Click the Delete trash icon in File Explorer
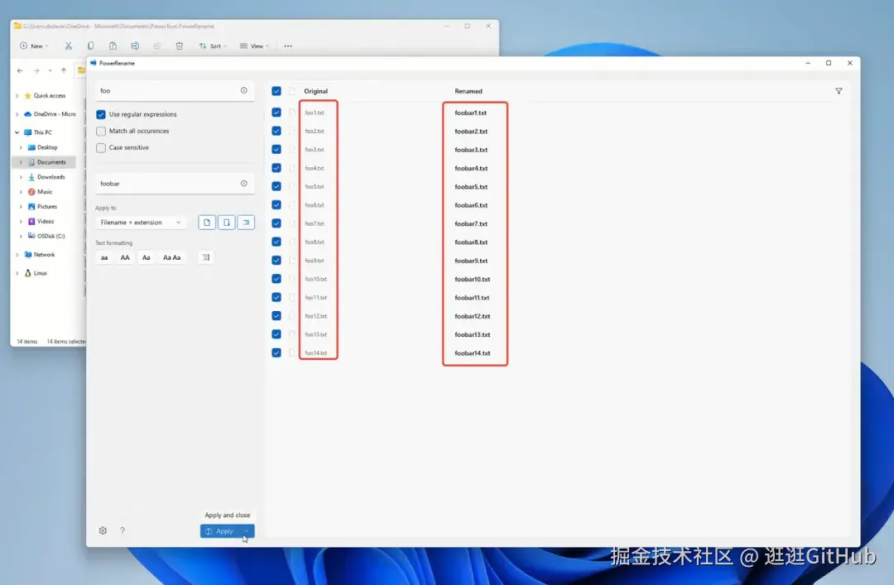This screenshot has width=894, height=585. (179, 46)
